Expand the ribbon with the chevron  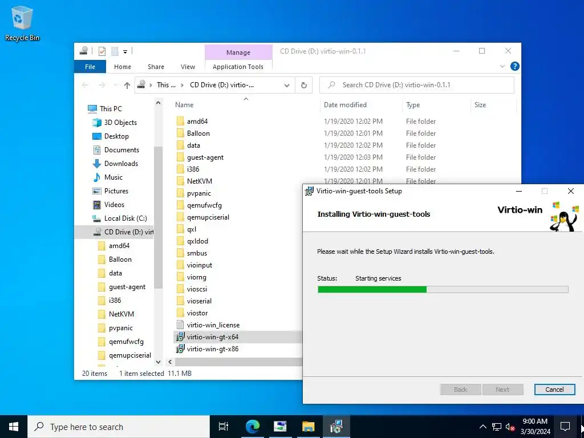[x=502, y=67]
